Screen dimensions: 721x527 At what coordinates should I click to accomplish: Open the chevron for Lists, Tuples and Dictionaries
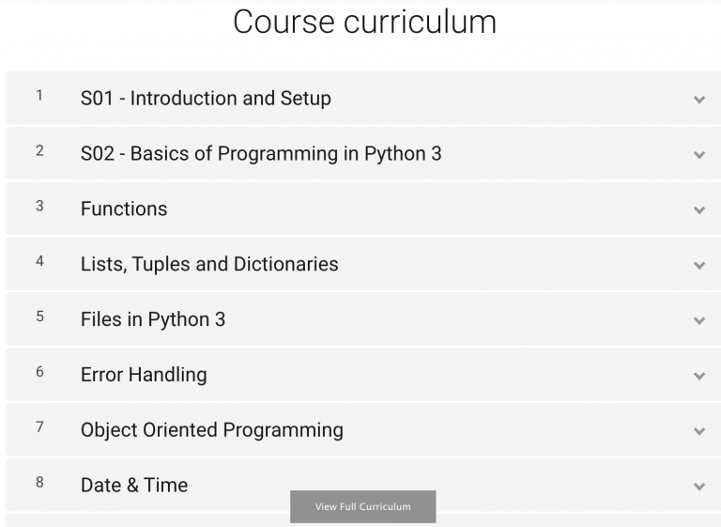(699, 266)
